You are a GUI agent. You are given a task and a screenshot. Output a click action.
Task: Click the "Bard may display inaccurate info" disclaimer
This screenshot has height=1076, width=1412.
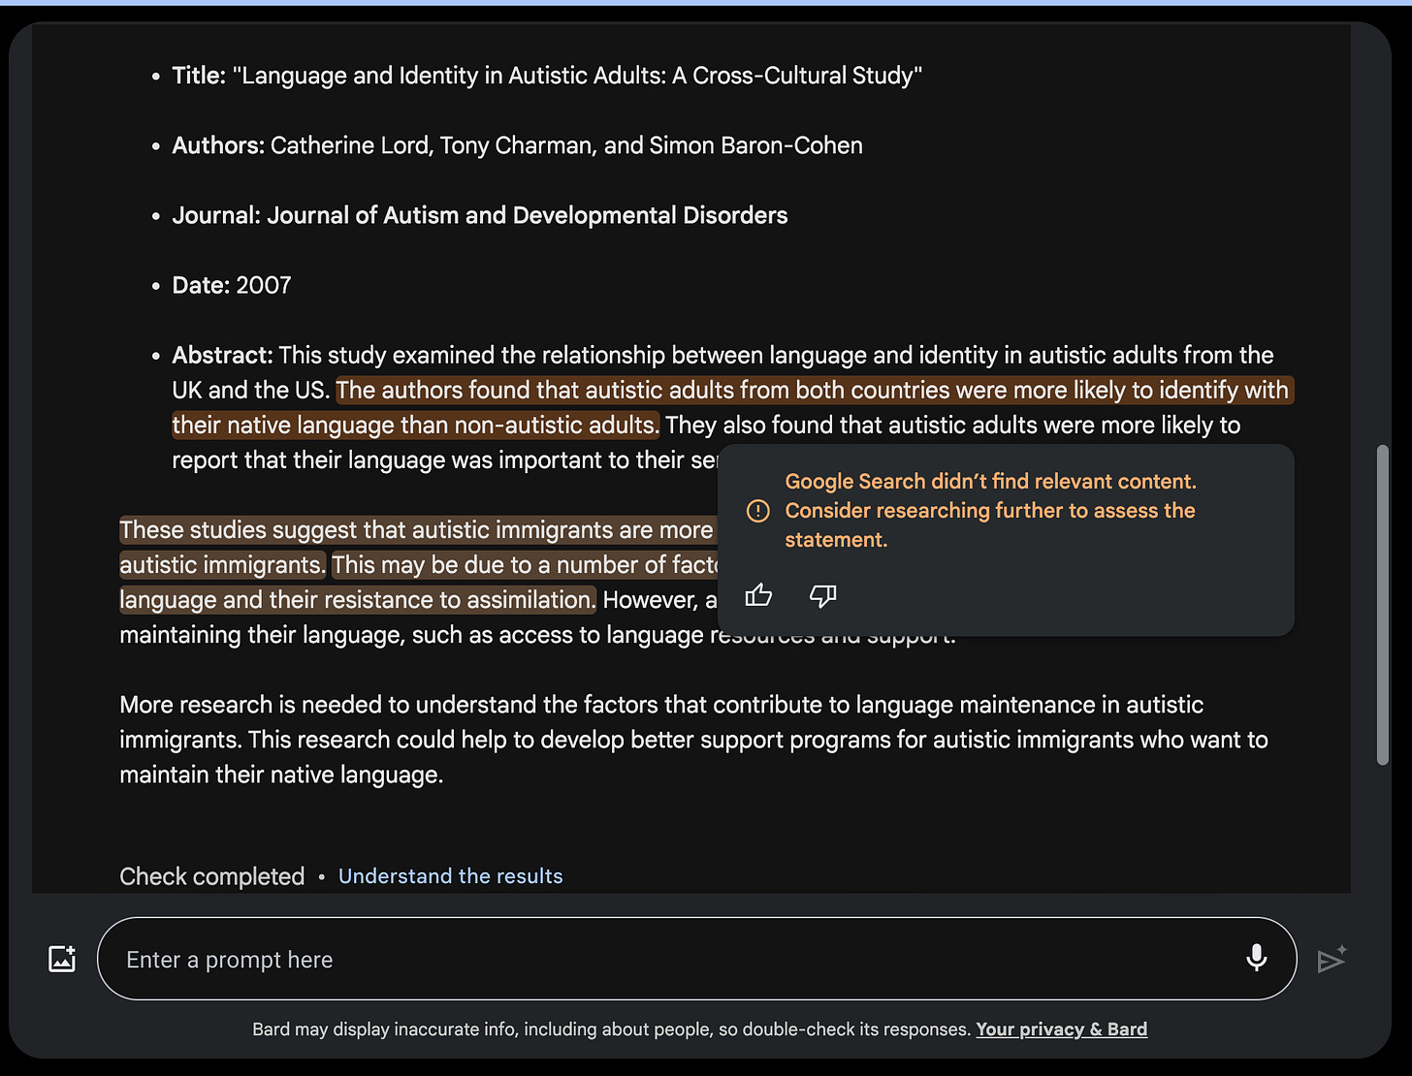(x=611, y=1029)
